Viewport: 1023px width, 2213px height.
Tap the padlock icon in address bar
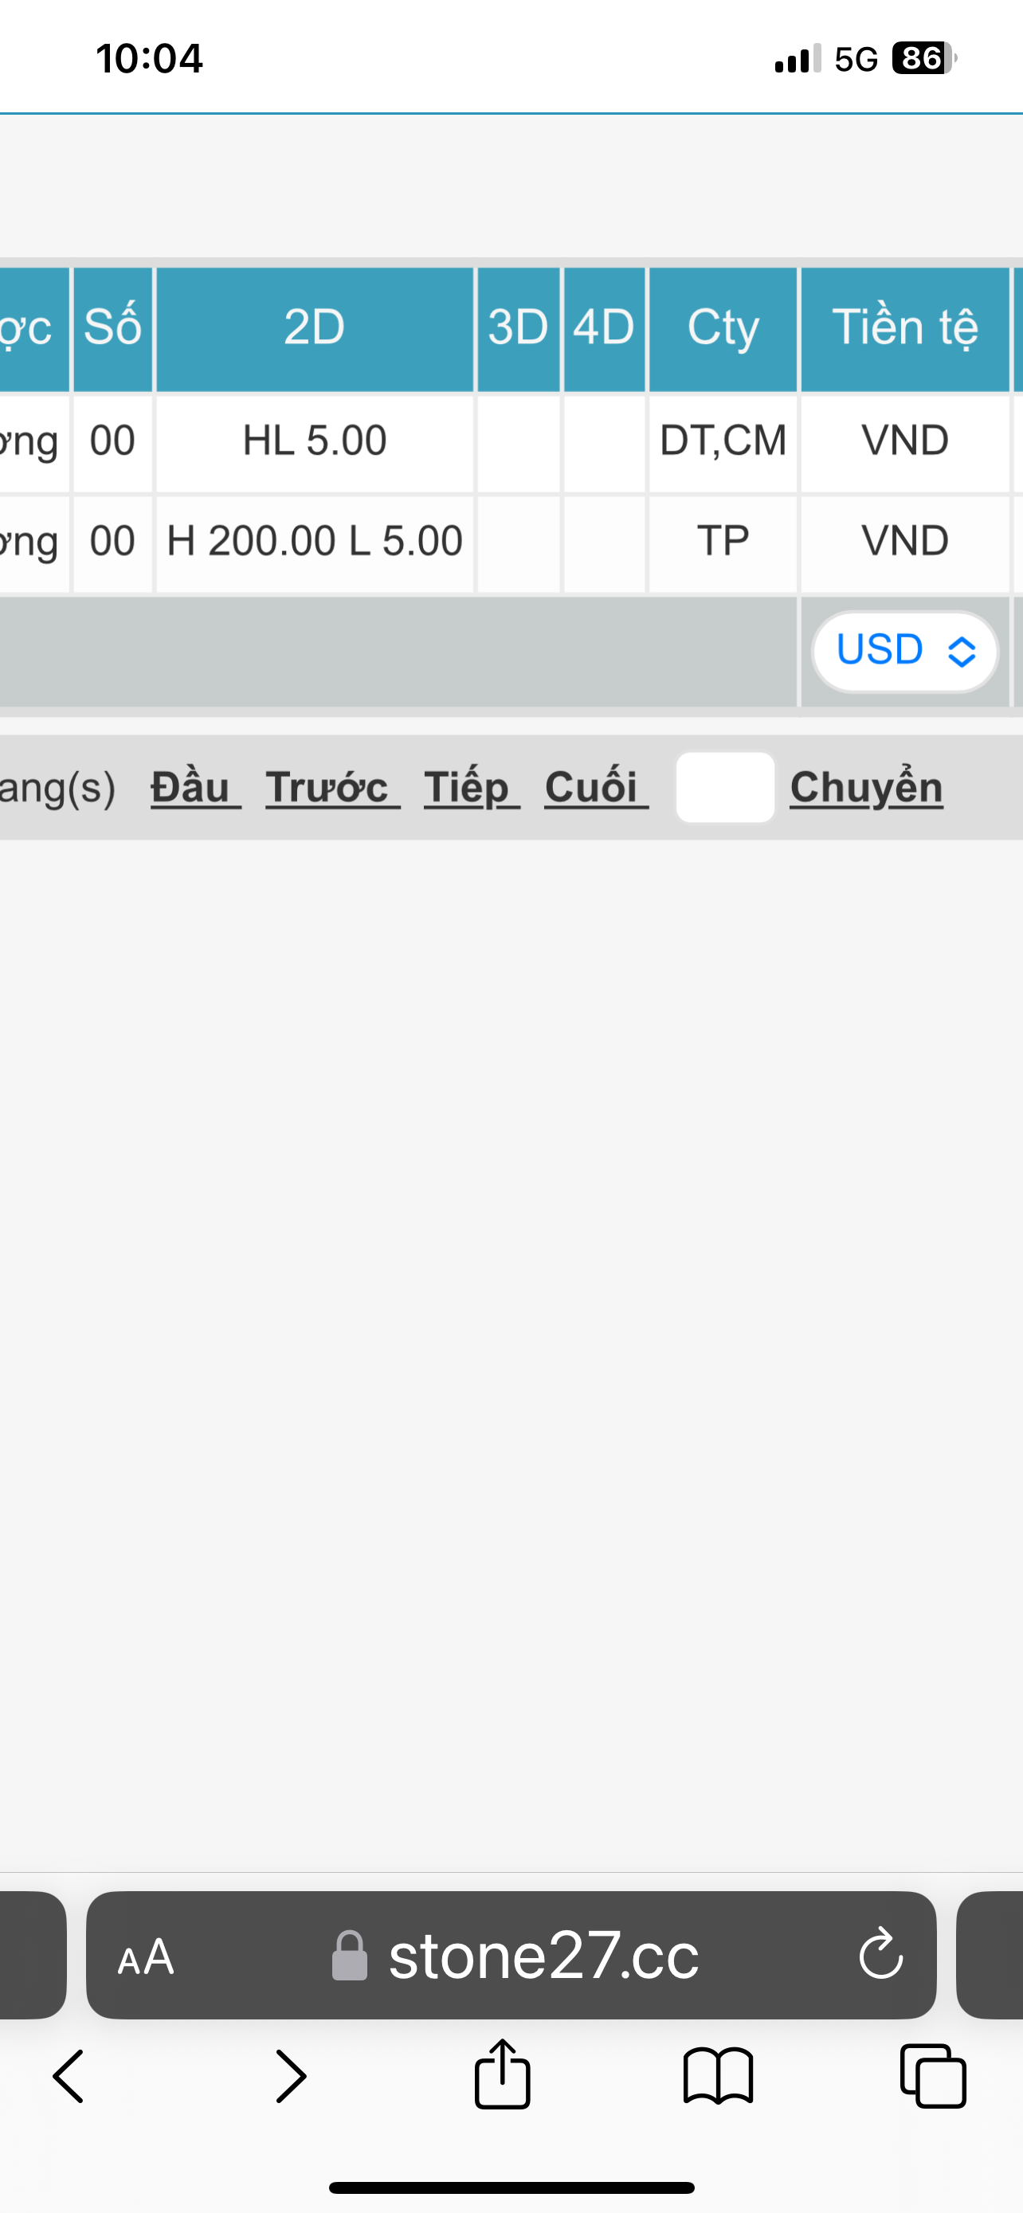350,1956
